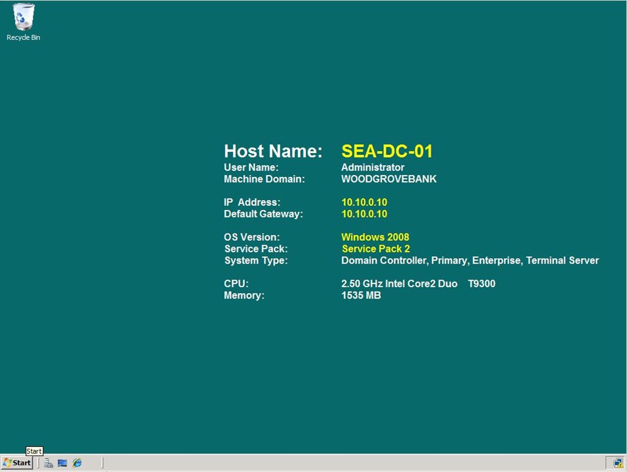Click the 'CPU:' label
The width and height of the screenshot is (627, 472).
(x=236, y=283)
